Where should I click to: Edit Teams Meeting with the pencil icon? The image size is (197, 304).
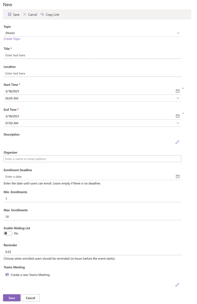point(177,285)
